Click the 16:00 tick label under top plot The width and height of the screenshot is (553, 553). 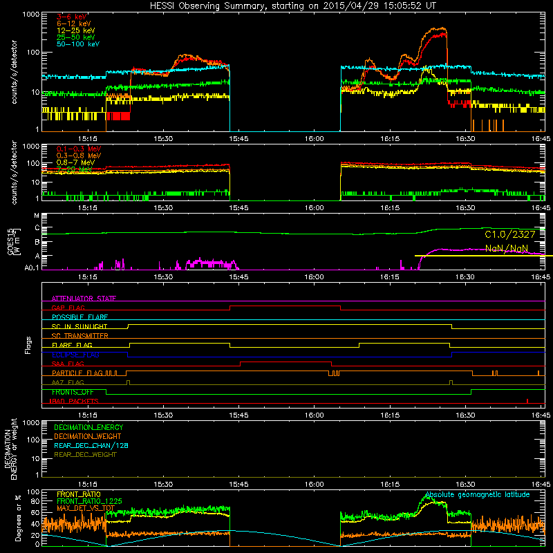[315, 139]
